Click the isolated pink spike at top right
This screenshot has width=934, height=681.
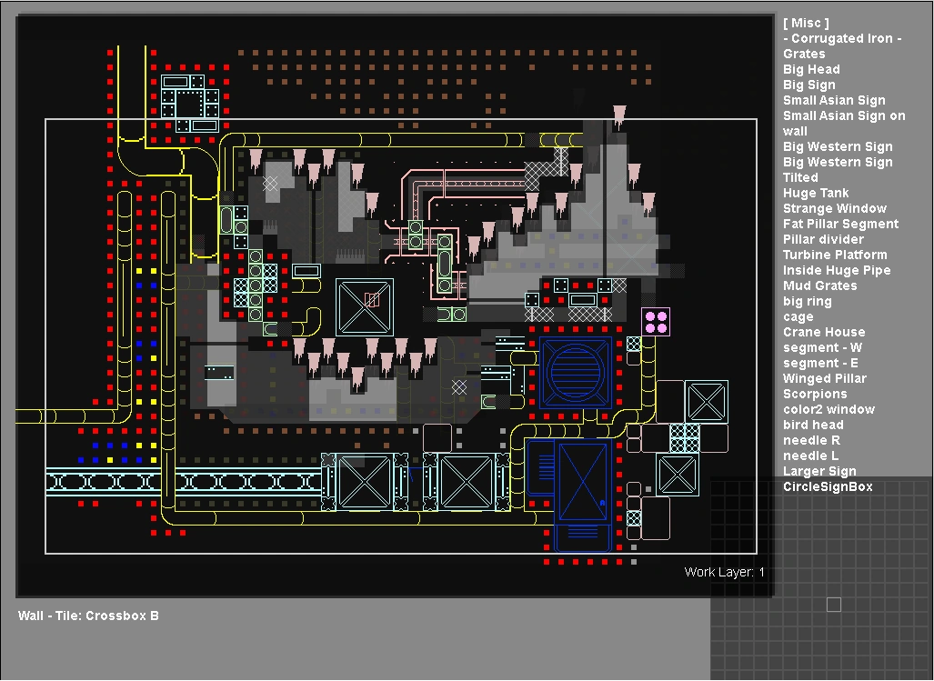click(619, 117)
